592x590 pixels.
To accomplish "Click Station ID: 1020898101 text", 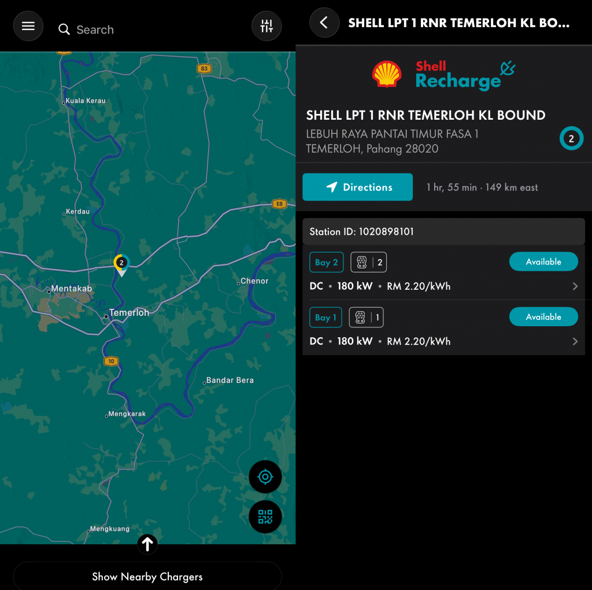I will (362, 231).
